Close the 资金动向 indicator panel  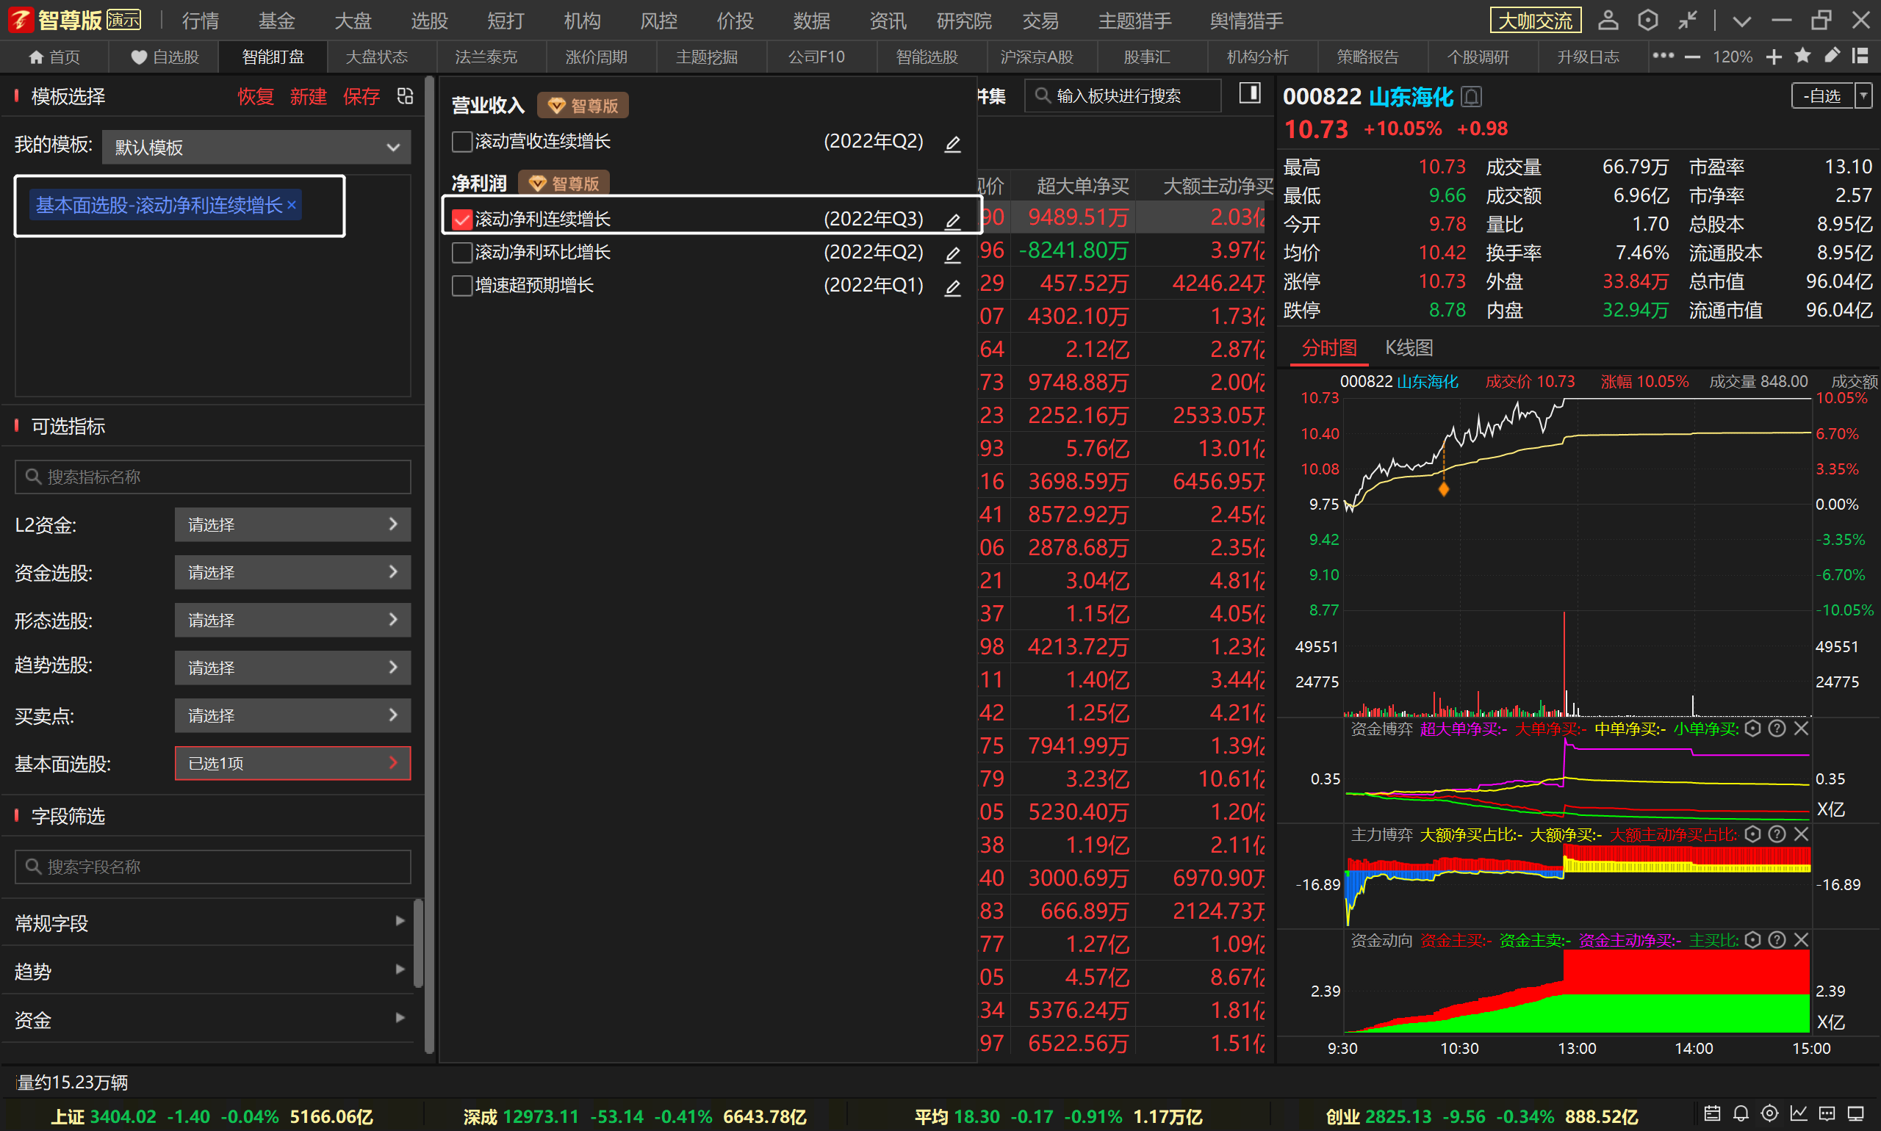click(x=1801, y=941)
